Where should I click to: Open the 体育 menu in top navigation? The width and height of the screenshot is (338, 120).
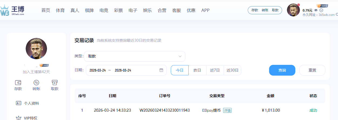[x=60, y=10]
